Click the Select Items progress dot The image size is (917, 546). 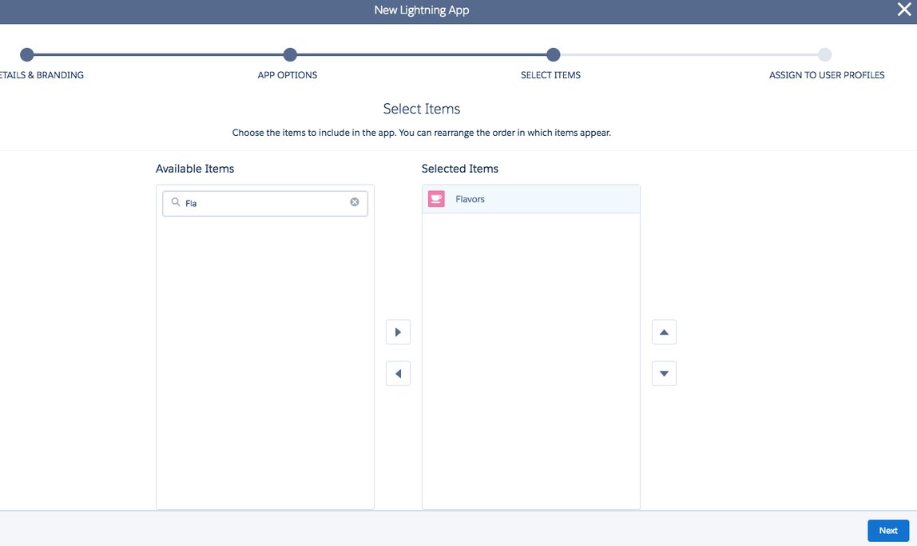pyautogui.click(x=553, y=54)
